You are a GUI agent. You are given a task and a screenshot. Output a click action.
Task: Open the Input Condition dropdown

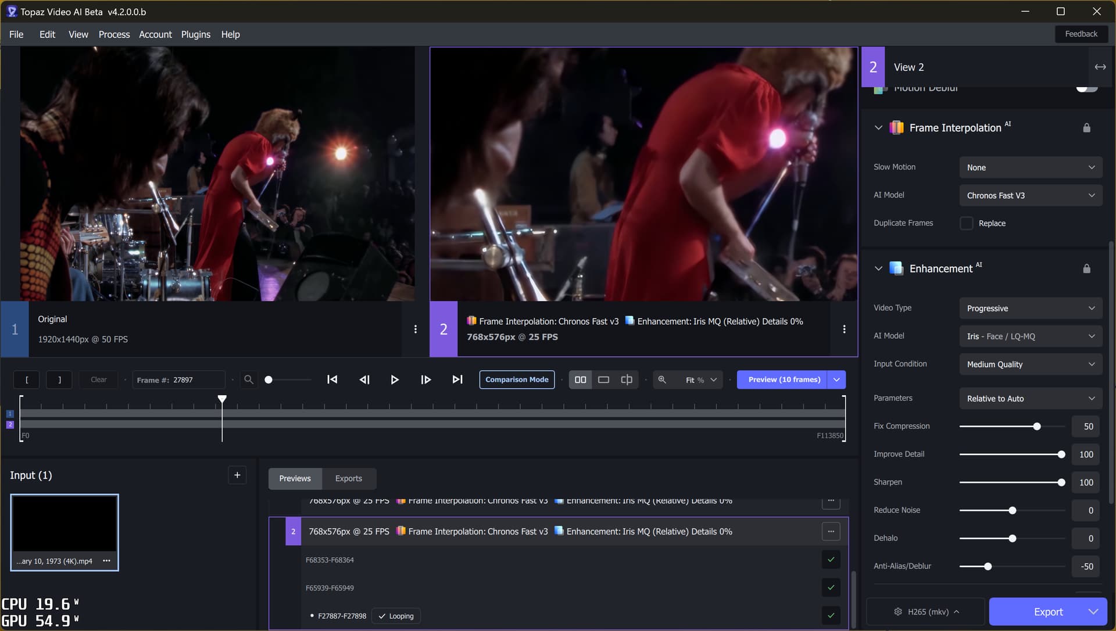(1030, 364)
